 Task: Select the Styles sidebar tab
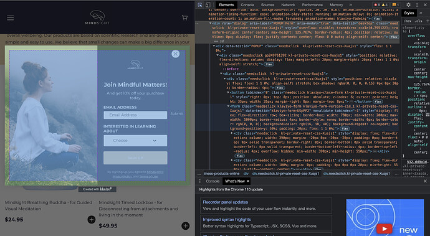pos(409,13)
